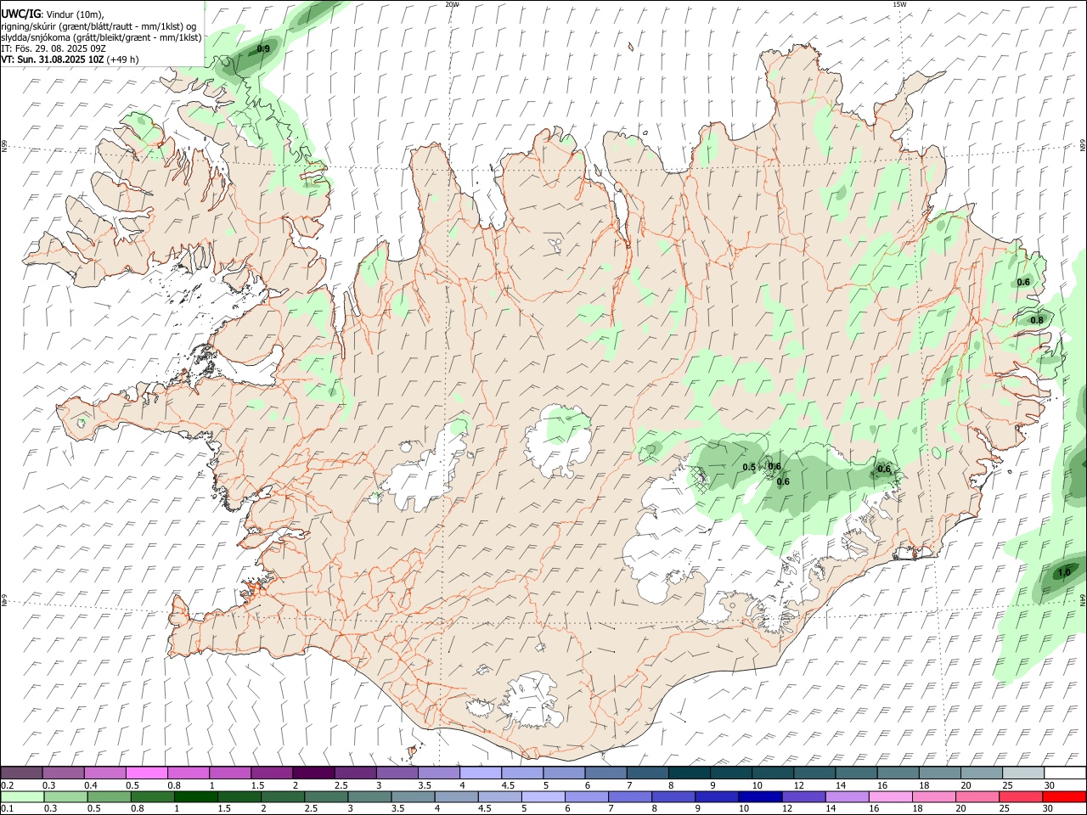Pick the bottom-row blue swatch between 7 and 8
This screenshot has height=815, width=1087.
click(629, 796)
